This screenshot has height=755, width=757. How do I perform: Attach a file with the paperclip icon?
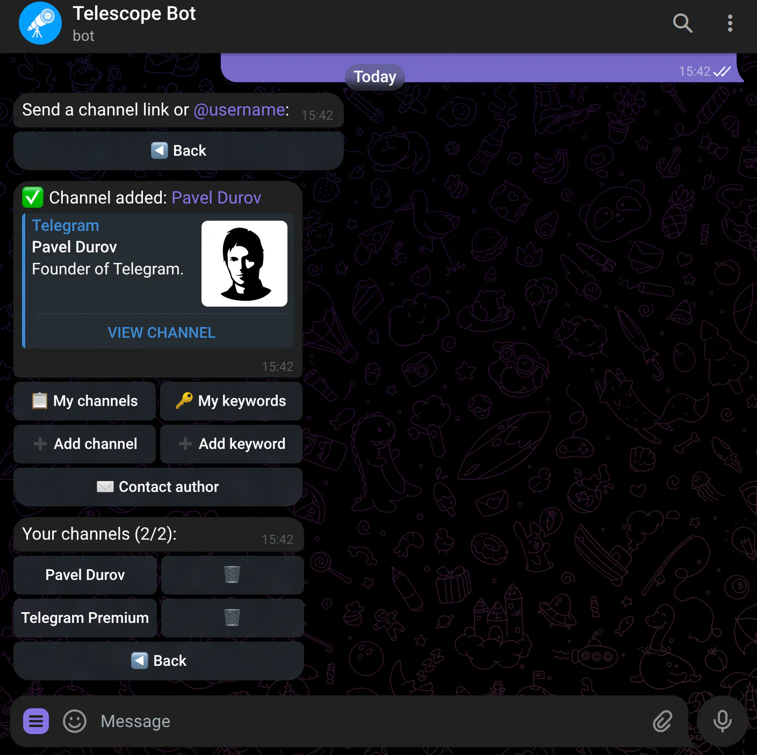click(662, 721)
